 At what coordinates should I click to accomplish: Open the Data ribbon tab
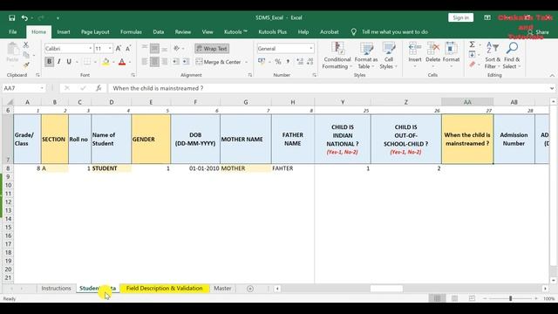[x=159, y=32]
